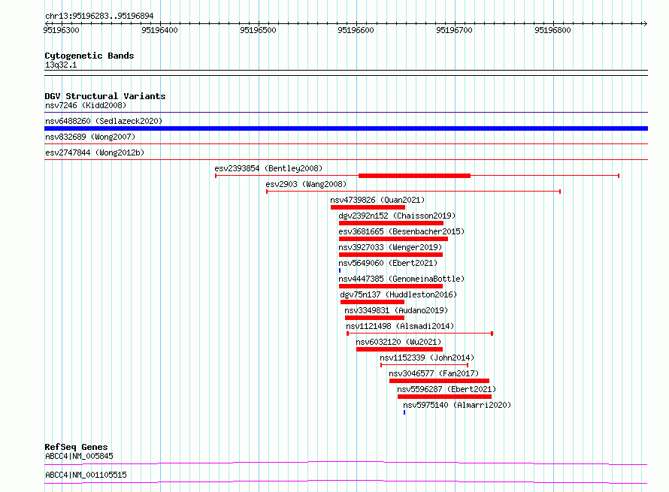Click ruler position 95196300
The image size is (669, 492).
pyautogui.click(x=61, y=30)
